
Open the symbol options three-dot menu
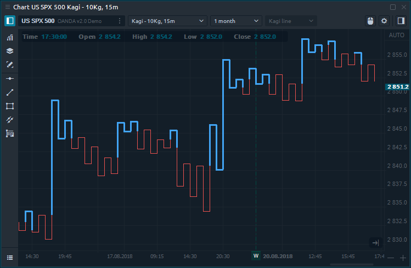click(x=120, y=21)
